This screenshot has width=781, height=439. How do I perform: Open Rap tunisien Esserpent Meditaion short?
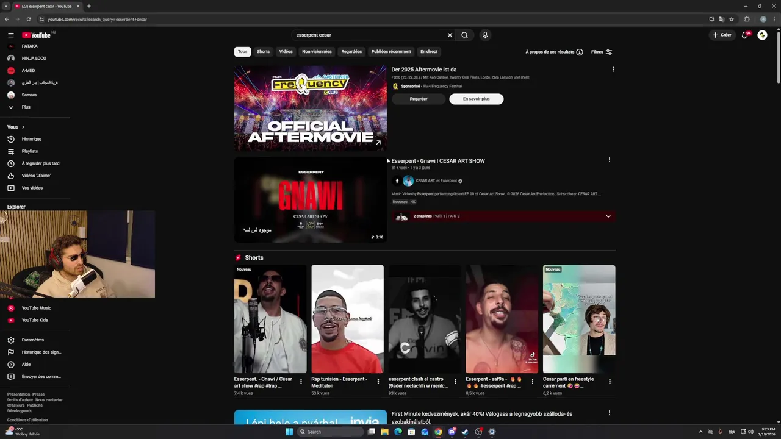point(347,319)
